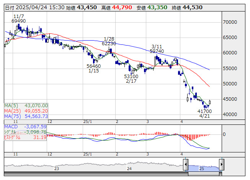Click the MACD -3,067.59 legend value
Screen dimensions: 250x180
(x=35, y=127)
